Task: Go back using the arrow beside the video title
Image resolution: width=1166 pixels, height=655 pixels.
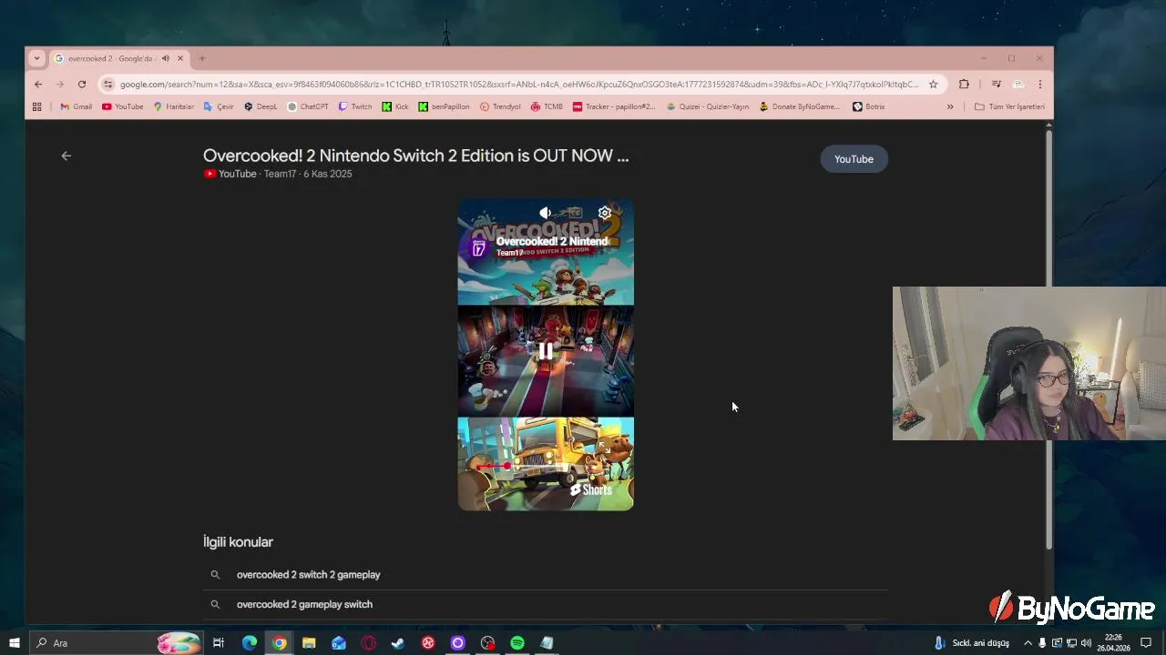Action: 66,156
